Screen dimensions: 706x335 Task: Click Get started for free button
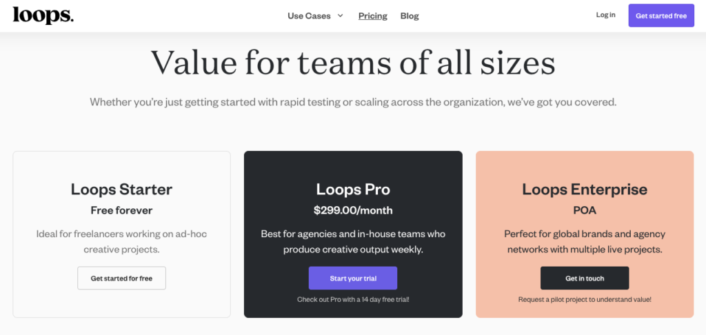point(121,278)
